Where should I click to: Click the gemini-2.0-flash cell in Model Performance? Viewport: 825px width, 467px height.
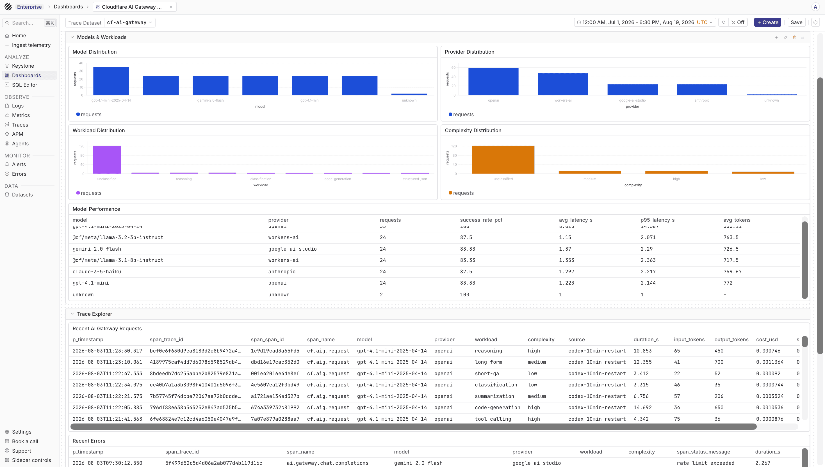(97, 249)
